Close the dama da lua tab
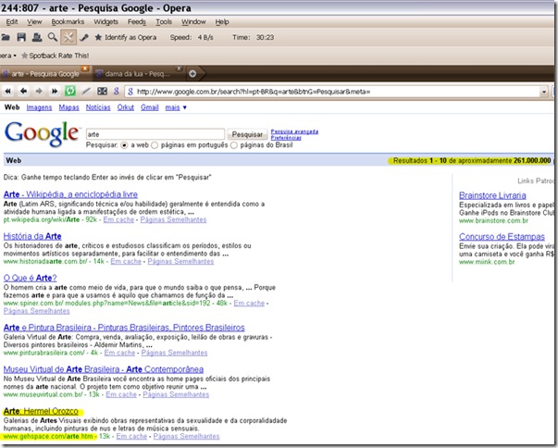 click(x=179, y=68)
